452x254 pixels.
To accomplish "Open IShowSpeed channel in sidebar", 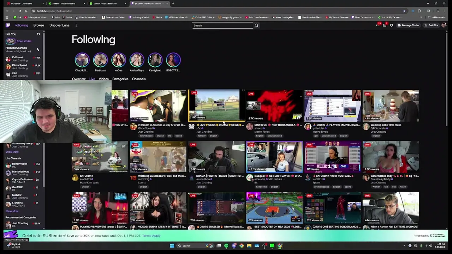I will pos(23,67).
